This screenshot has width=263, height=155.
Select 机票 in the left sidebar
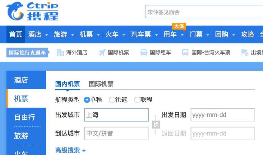point(26,99)
